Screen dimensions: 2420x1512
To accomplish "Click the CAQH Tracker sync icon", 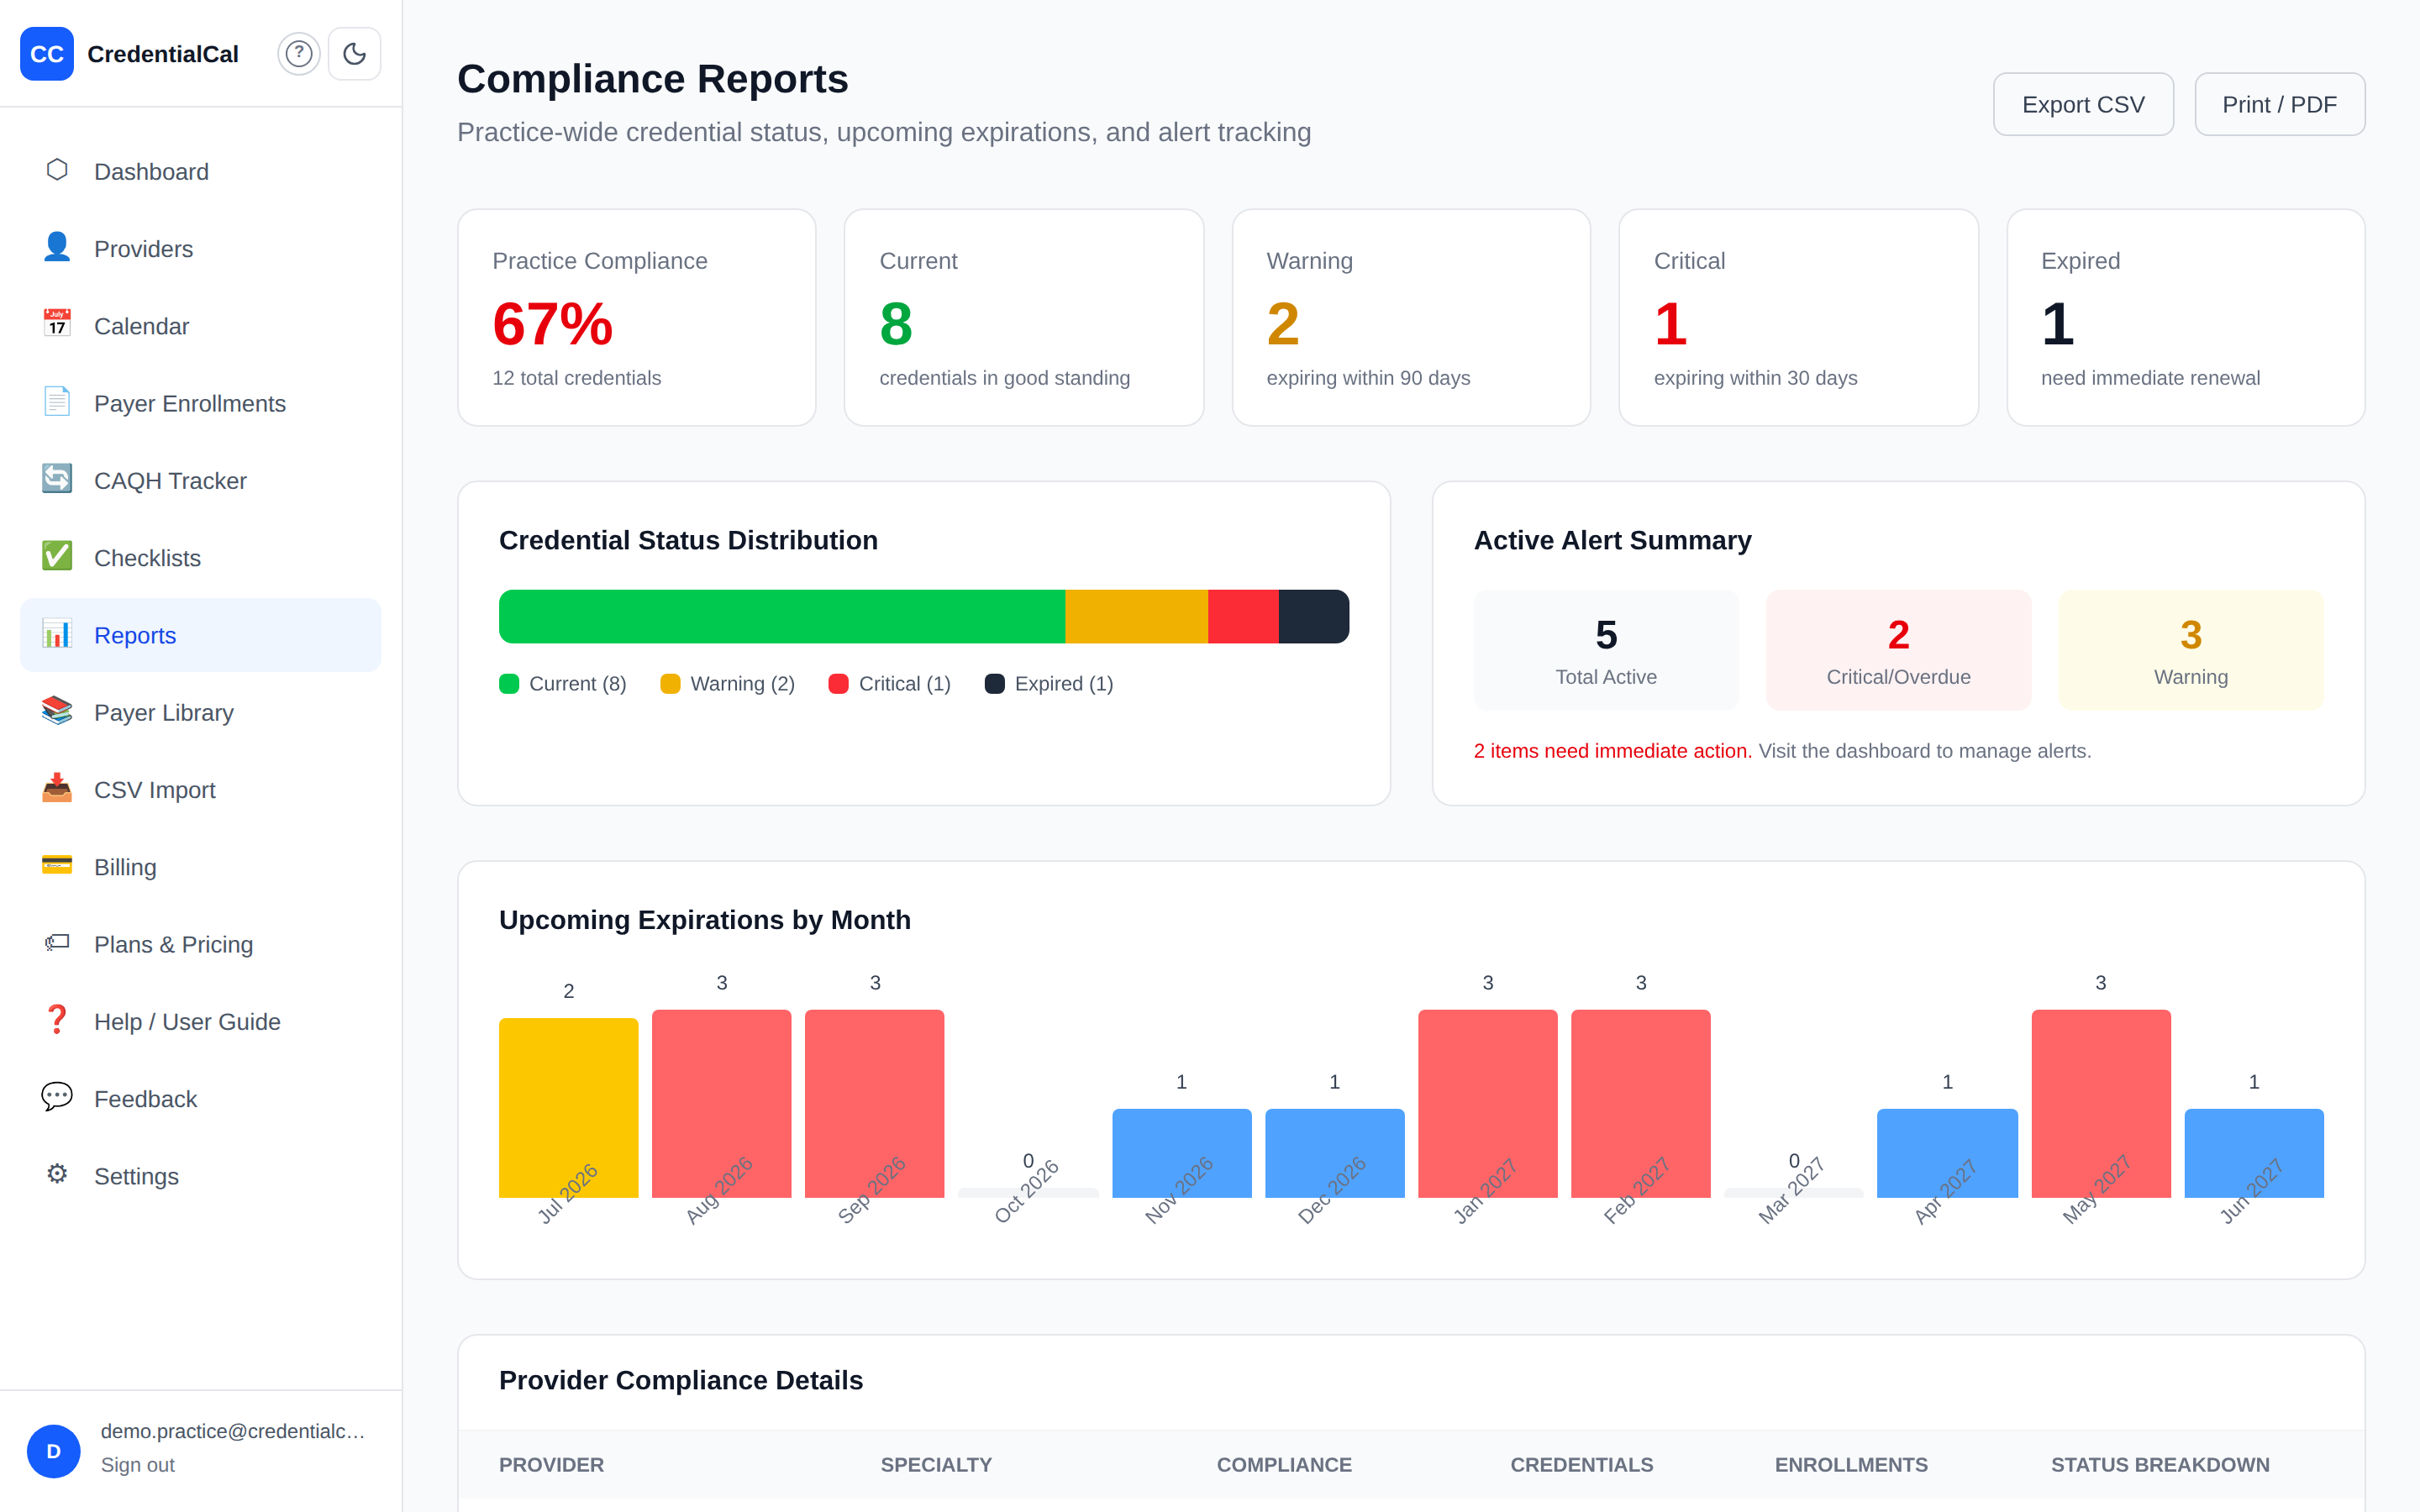I will tap(57, 479).
